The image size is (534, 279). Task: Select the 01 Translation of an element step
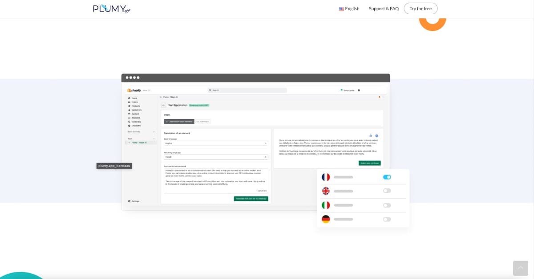point(179,121)
